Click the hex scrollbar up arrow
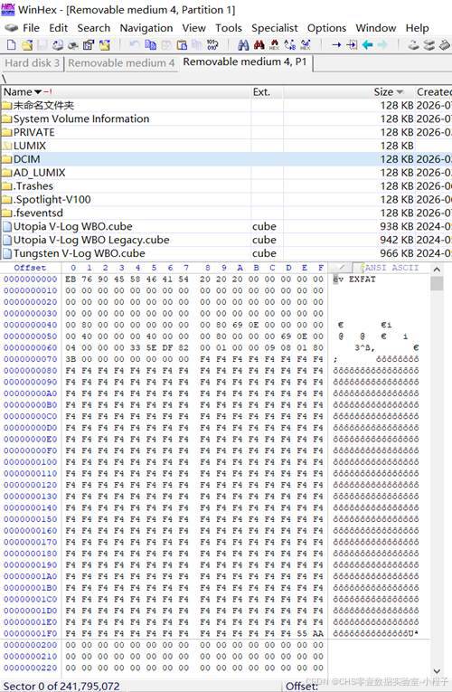 437,270
